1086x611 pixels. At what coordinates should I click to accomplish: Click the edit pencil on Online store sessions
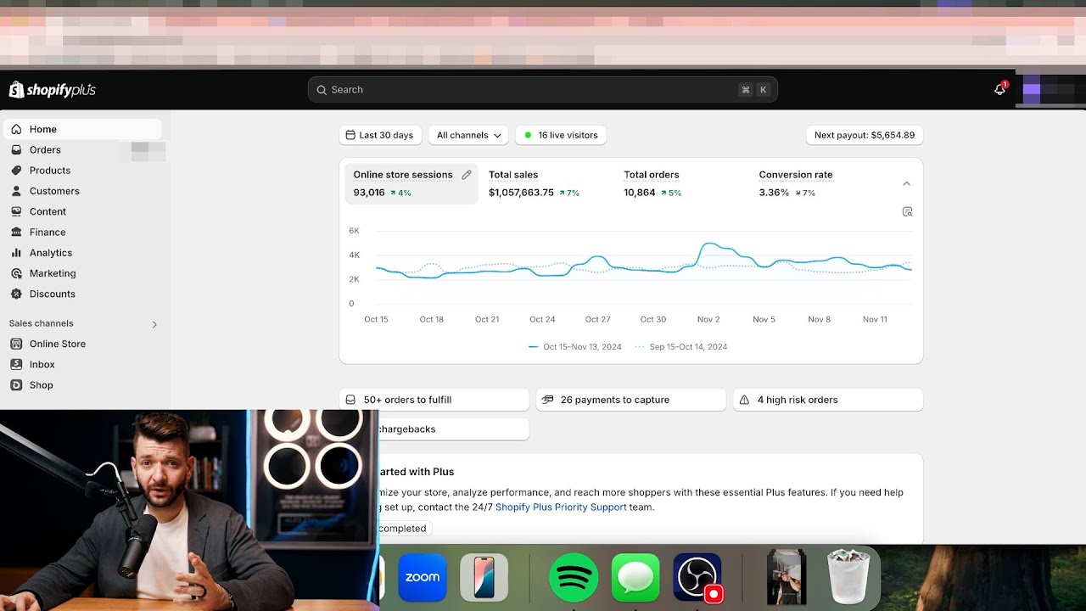[x=466, y=175]
